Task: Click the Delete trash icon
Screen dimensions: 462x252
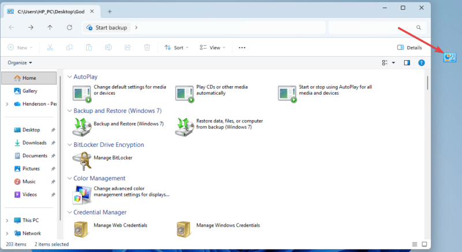Action: pos(147,47)
